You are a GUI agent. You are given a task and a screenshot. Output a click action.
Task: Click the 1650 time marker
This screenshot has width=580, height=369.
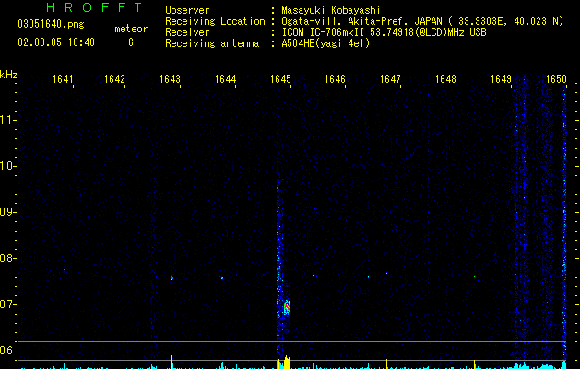point(556,79)
